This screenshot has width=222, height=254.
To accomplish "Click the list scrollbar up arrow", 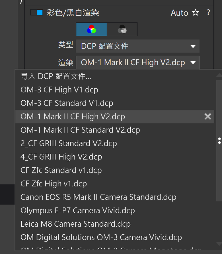I will click(x=219, y=75).
